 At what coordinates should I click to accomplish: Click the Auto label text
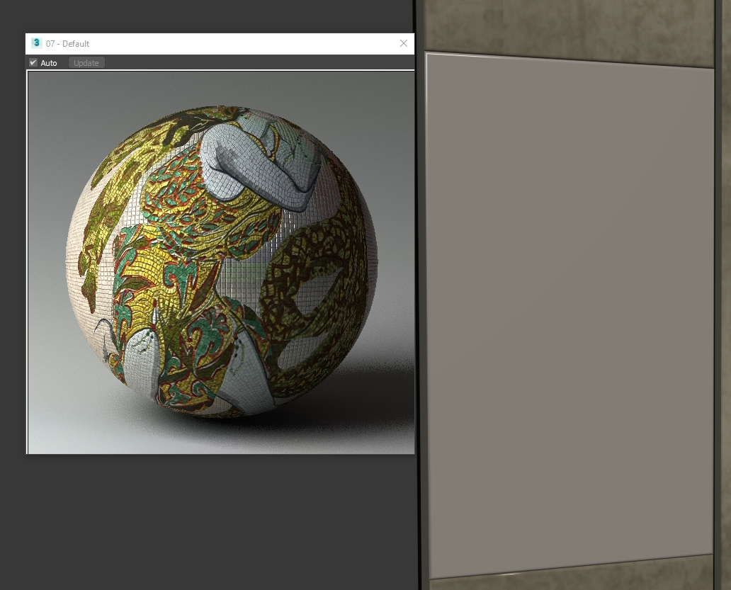coord(49,63)
